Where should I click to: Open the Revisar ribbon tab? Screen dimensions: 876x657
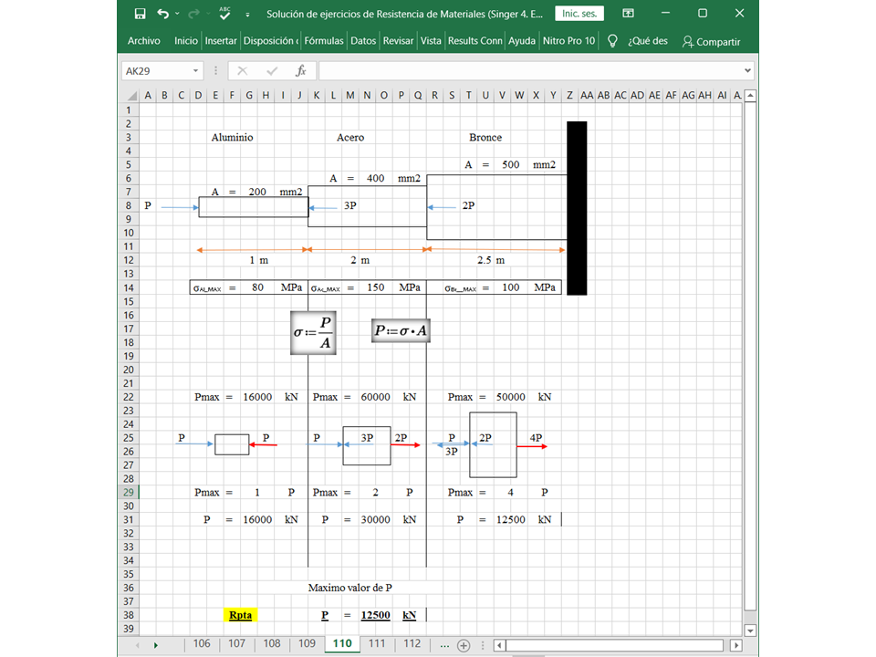click(398, 41)
